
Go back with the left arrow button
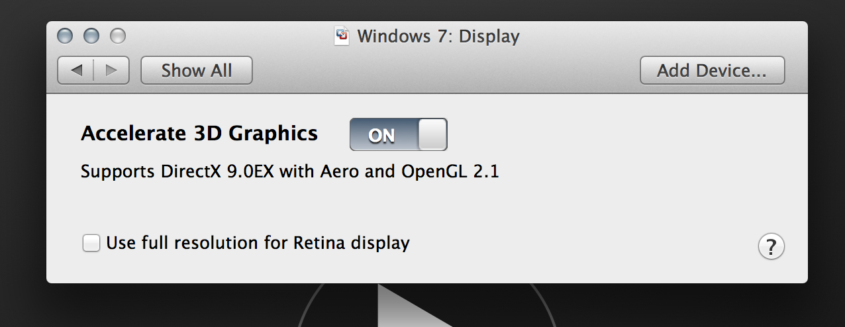tap(75, 70)
